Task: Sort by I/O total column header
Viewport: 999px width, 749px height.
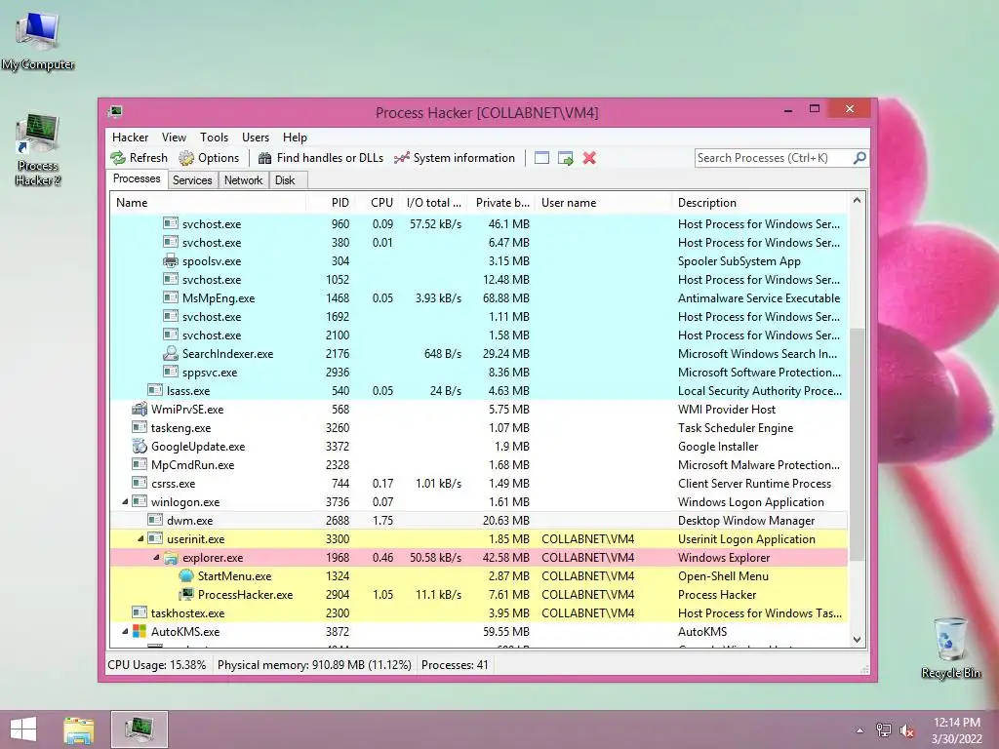Action: click(x=433, y=203)
